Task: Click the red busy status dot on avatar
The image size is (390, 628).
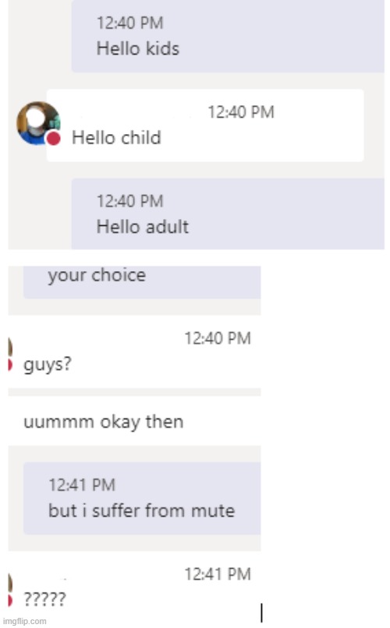Action: [x=53, y=139]
